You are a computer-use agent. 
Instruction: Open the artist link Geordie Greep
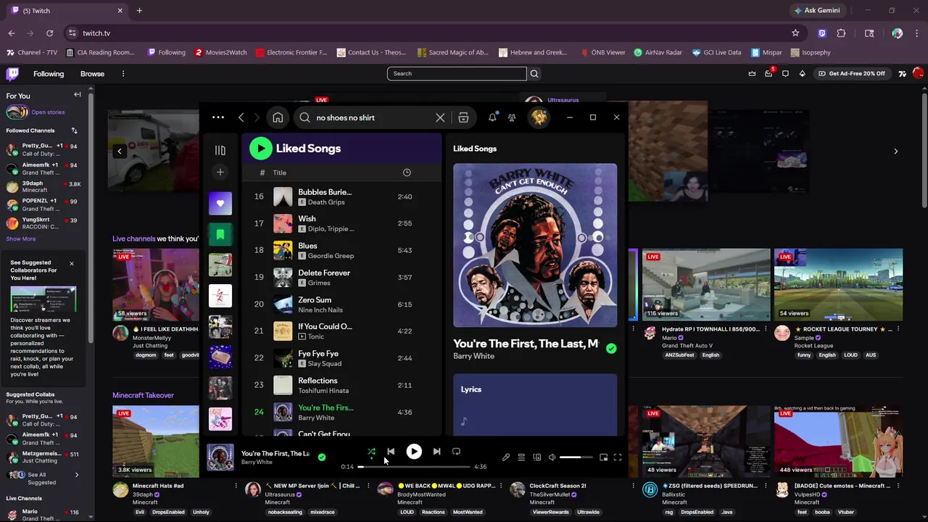(331, 256)
